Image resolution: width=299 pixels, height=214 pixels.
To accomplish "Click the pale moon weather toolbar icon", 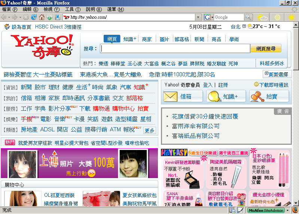I will tap(277, 17).
